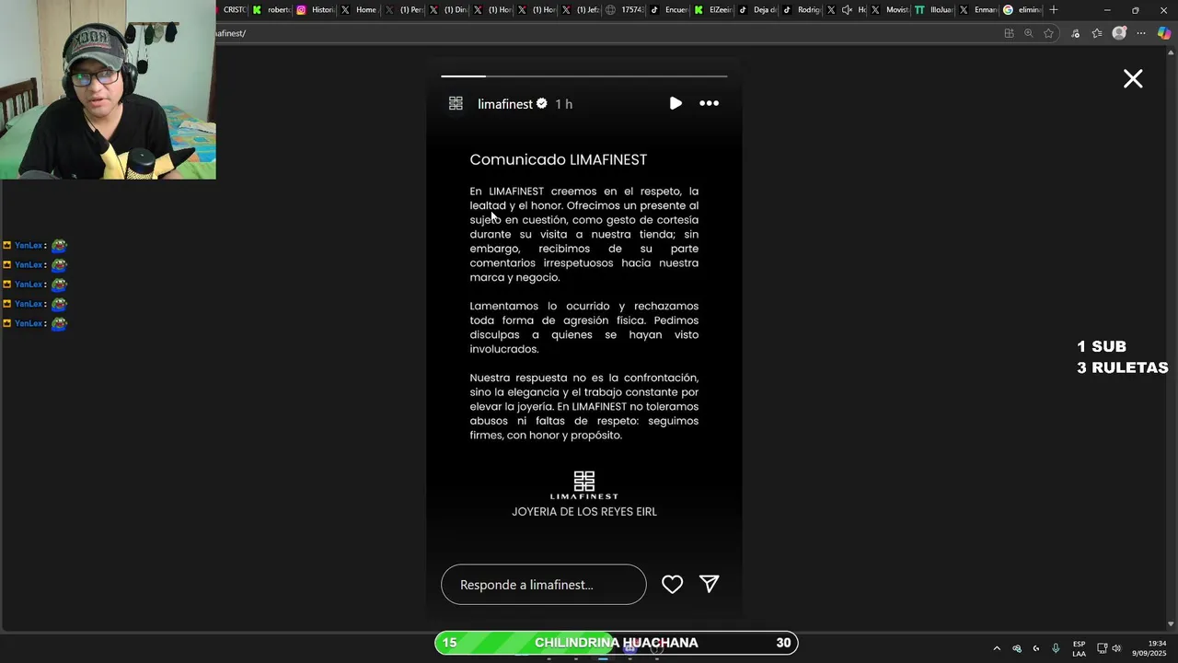Switch to the 'IlloJuan' tab
This screenshot has width=1178, height=663.
click(x=933, y=10)
